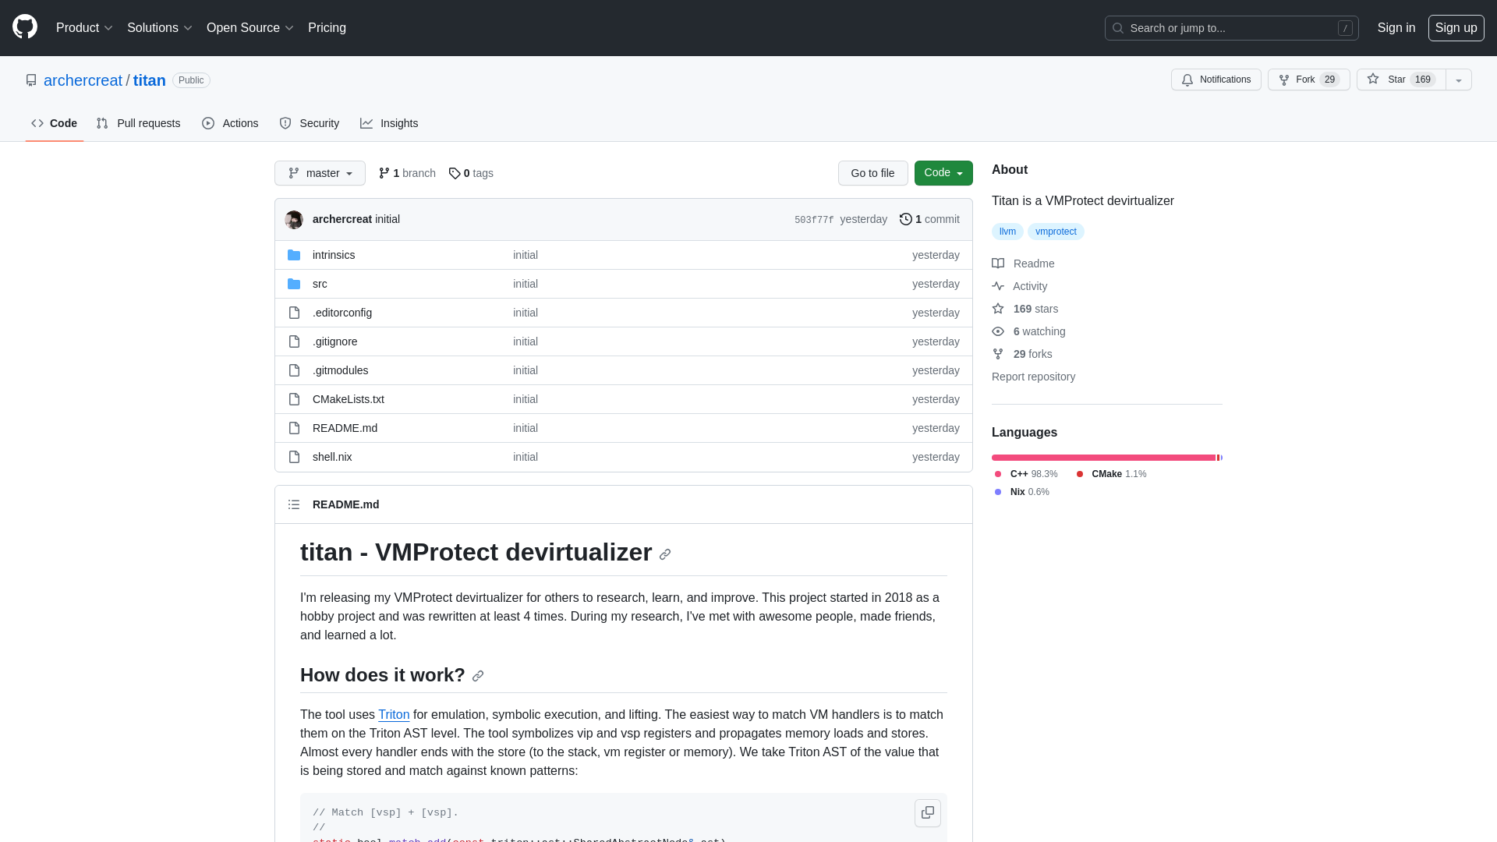The height and width of the screenshot is (842, 1497).
Task: Click file icon next to shell.nix
Action: click(294, 457)
